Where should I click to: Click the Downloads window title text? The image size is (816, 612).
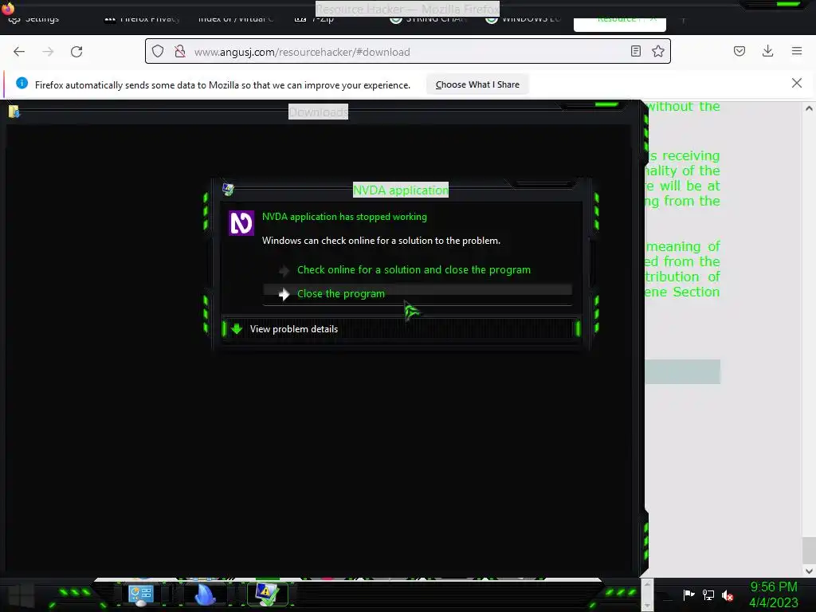coord(318,112)
